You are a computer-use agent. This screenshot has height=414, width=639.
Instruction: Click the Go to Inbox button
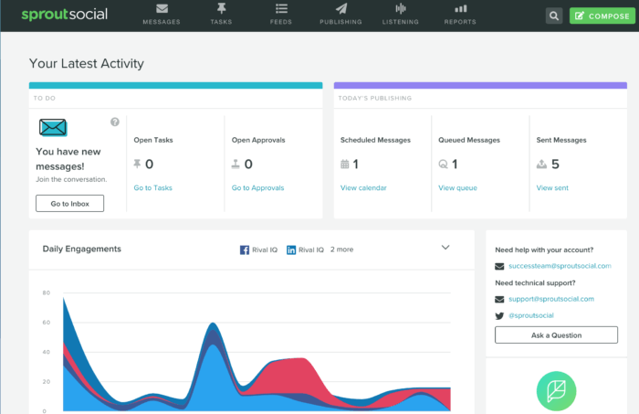point(69,203)
